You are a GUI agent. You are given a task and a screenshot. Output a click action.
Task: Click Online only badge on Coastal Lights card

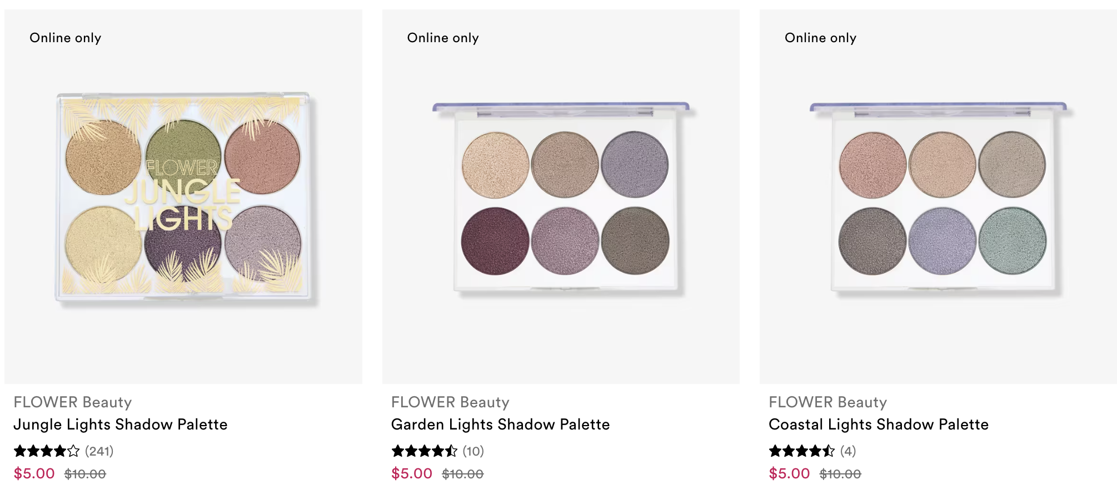pyautogui.click(x=821, y=38)
